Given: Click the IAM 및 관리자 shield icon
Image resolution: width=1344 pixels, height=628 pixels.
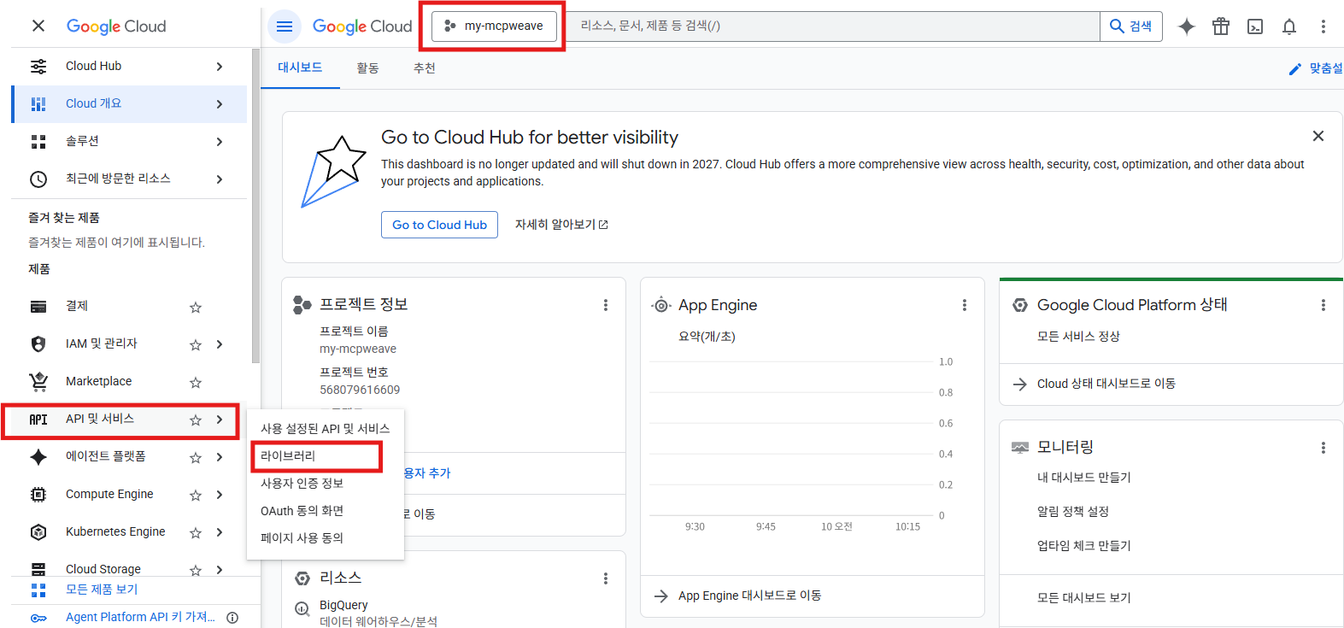Looking at the screenshot, I should [x=38, y=344].
